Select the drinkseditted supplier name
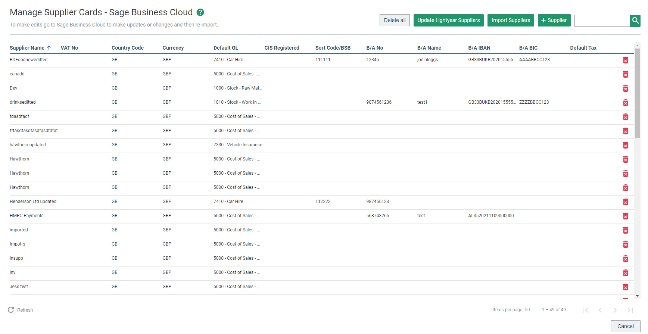The height and width of the screenshot is (334, 648). (23, 102)
